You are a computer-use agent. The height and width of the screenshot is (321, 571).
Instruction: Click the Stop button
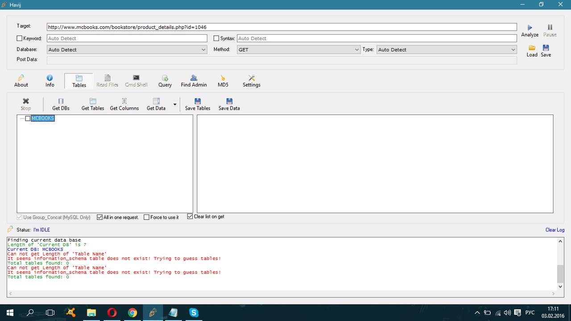(x=26, y=105)
